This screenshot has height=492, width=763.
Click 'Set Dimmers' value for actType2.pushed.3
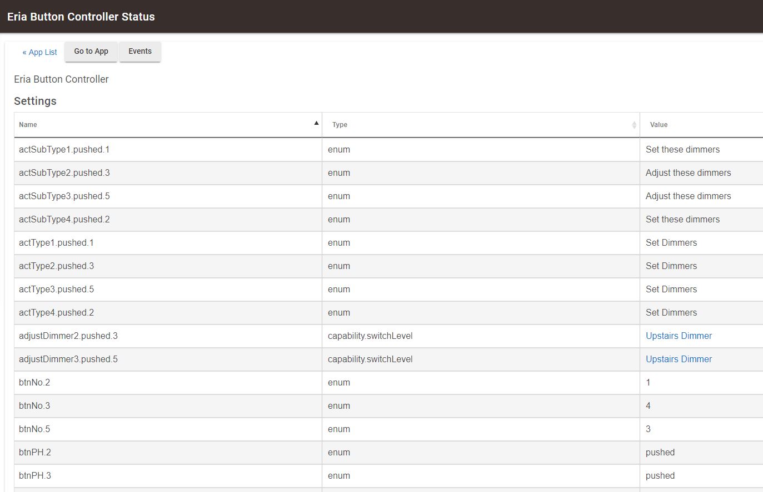pyautogui.click(x=671, y=266)
